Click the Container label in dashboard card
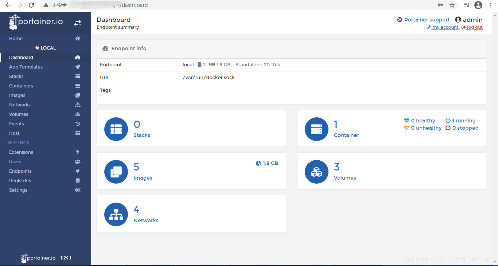Viewport: 498px width, 266px height. (346, 135)
